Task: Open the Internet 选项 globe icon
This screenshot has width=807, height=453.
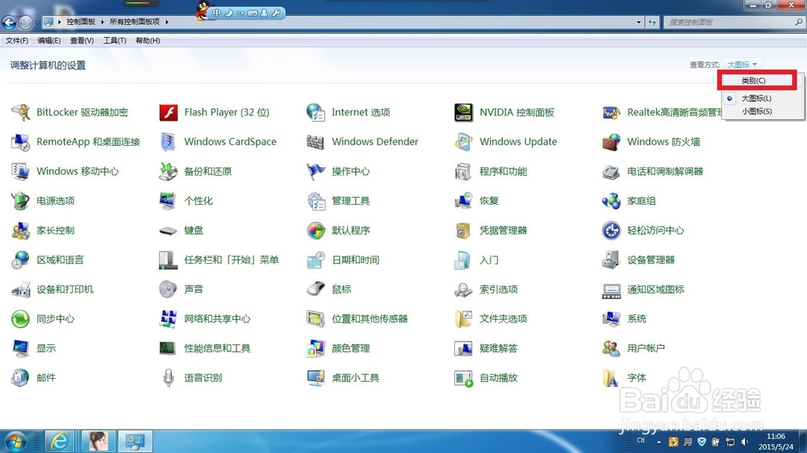Action: 316,112
